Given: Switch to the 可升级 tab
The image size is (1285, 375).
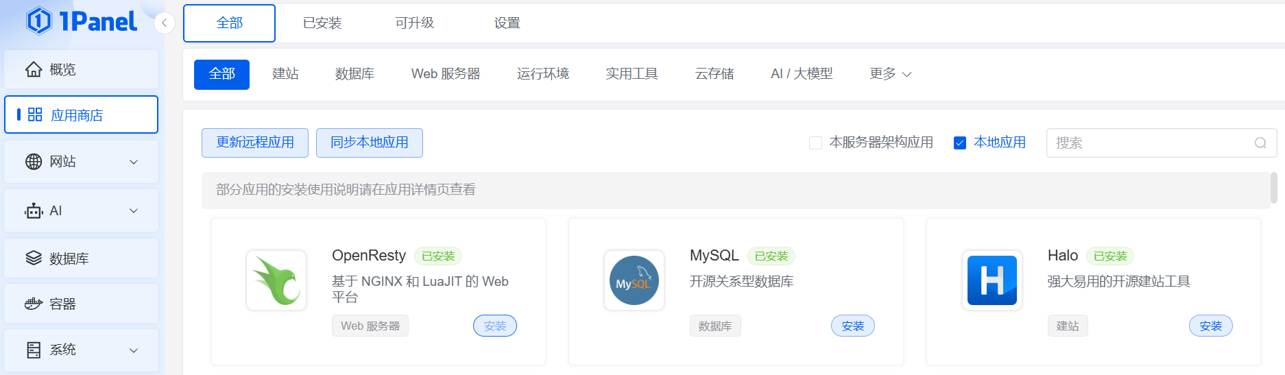Looking at the screenshot, I should pyautogui.click(x=414, y=23).
